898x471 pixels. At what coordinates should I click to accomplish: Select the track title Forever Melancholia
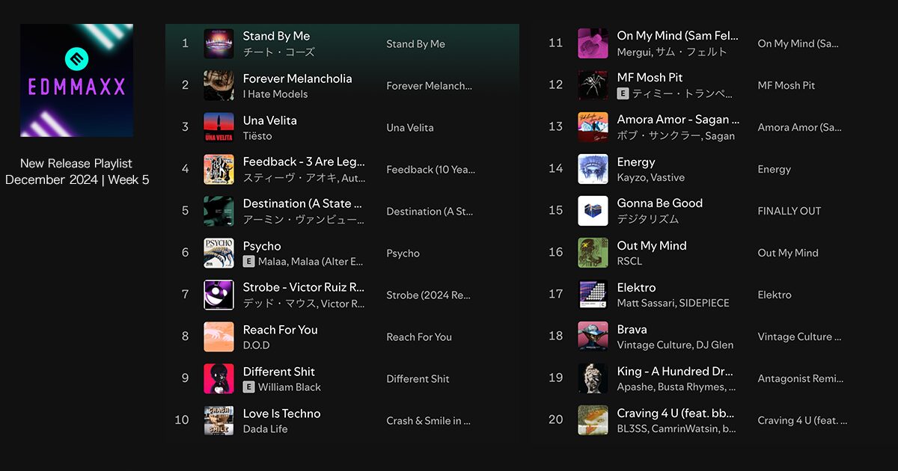click(297, 78)
